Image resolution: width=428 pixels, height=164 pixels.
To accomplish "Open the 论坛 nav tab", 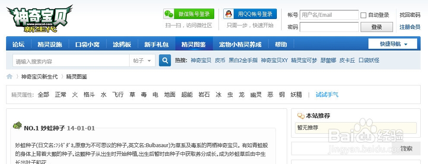I will click(18, 44).
